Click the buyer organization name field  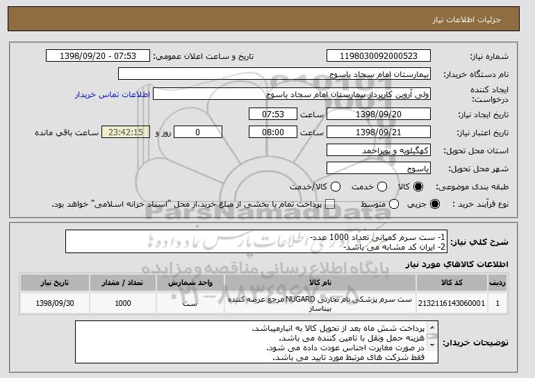click(274, 74)
